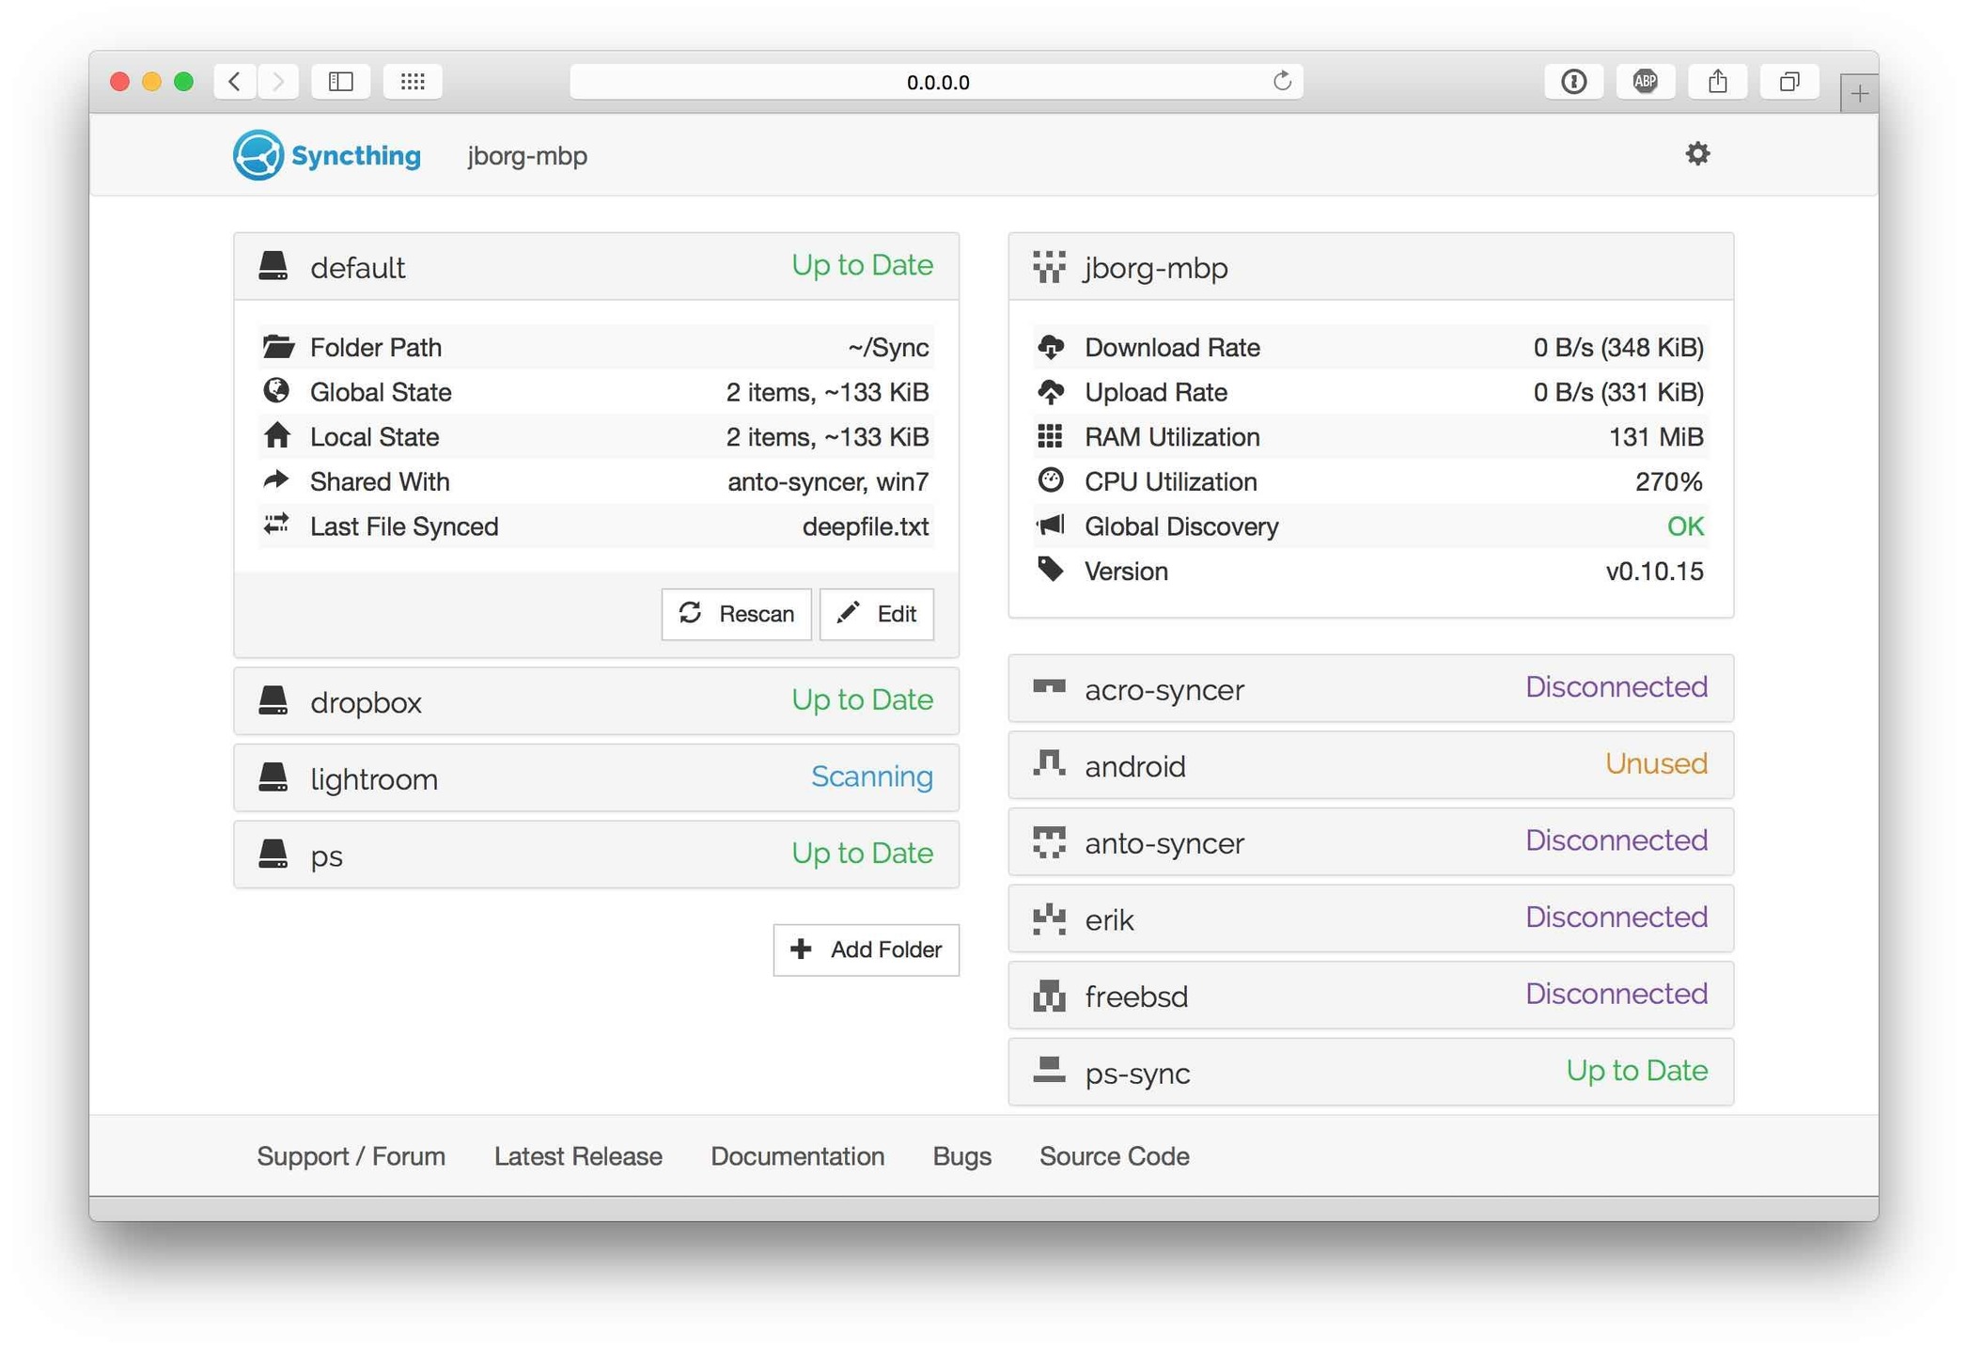Collapse the default folder panel
Image resolution: width=1968 pixels, height=1349 pixels.
coord(596,267)
